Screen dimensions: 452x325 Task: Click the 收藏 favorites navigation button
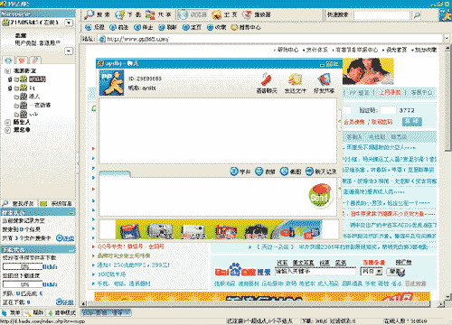(216, 27)
